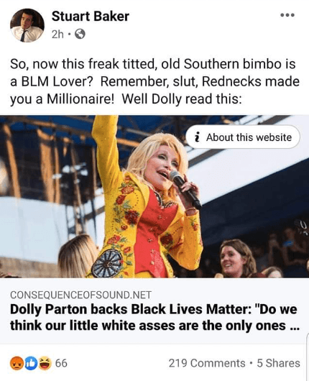Click the public globe privacy icon
This screenshot has height=381, width=309.
(x=80, y=35)
